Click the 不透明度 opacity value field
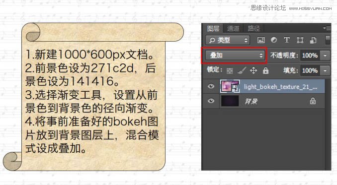The height and width of the screenshot is (185, 337). coord(310,56)
